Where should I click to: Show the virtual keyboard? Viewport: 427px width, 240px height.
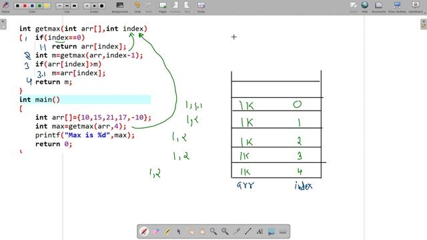(283, 231)
